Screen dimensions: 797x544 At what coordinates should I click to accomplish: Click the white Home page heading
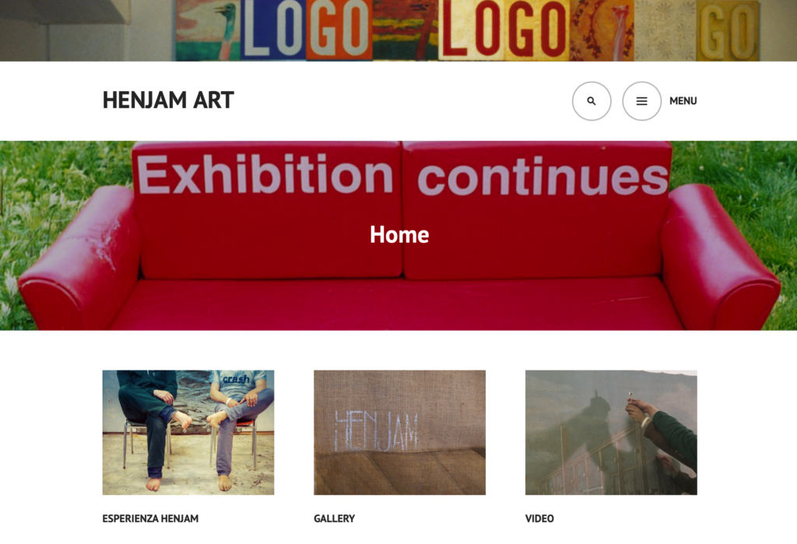point(399,234)
